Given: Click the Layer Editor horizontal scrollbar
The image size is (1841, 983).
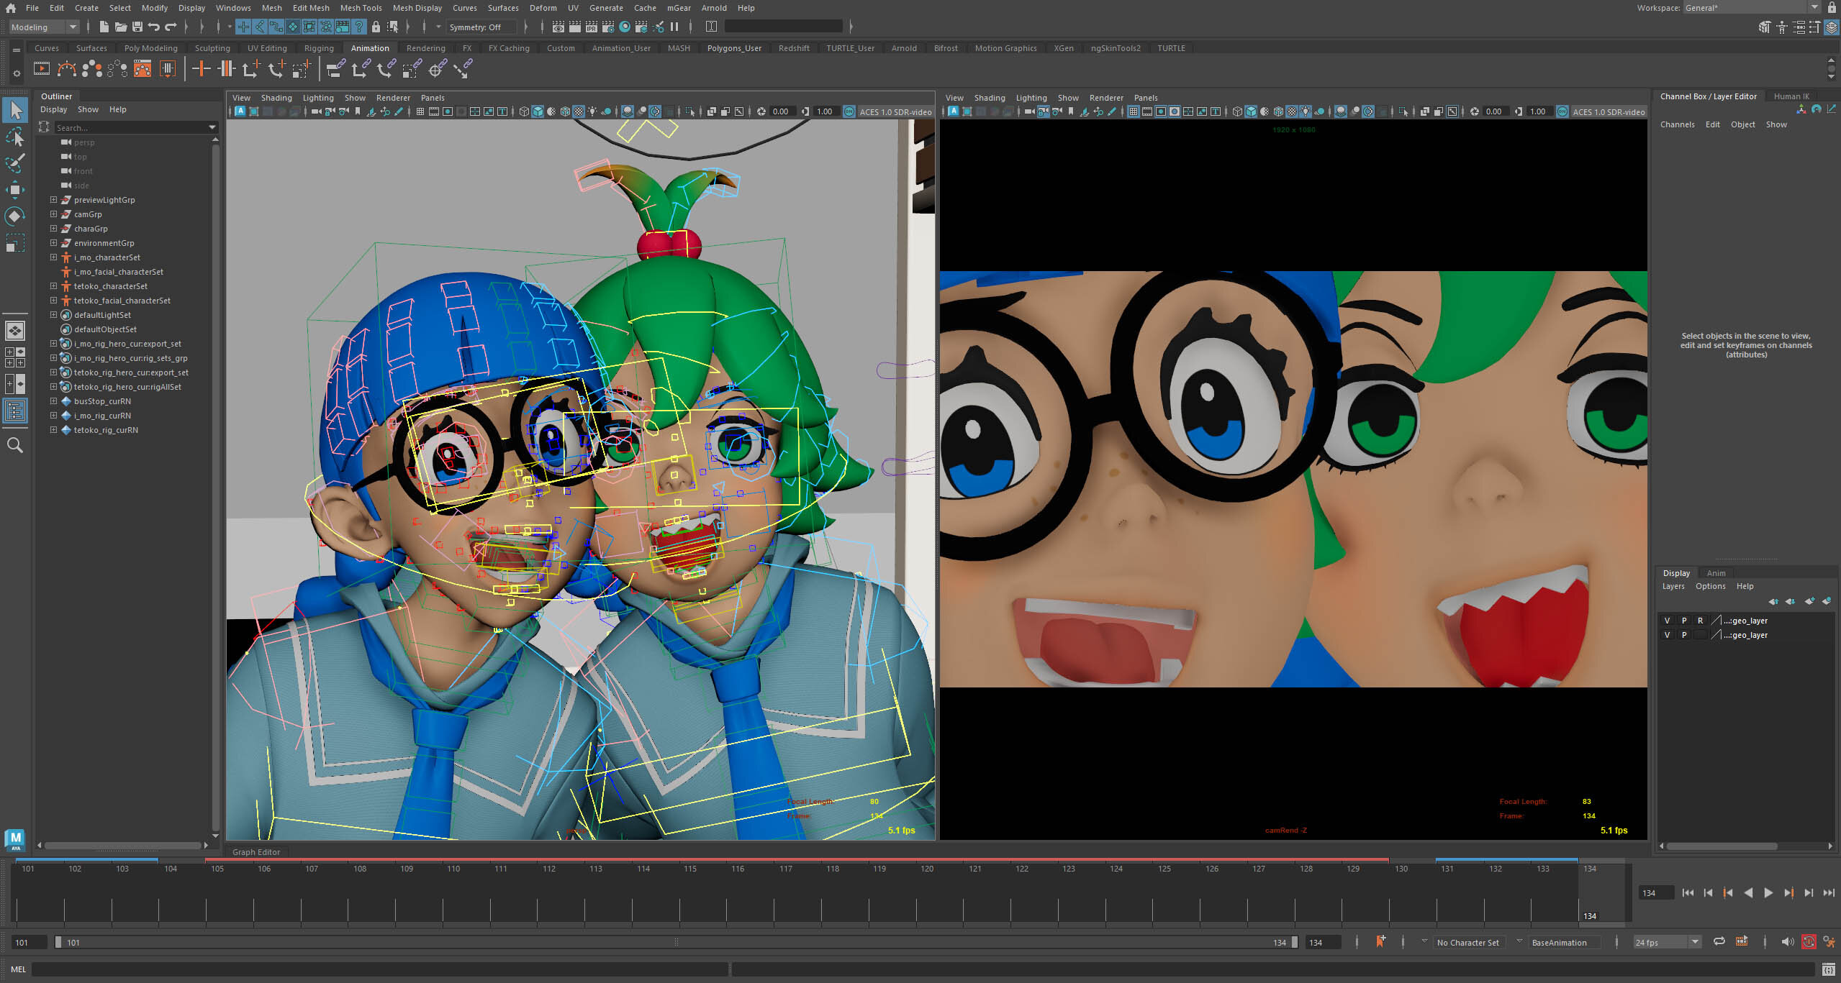Looking at the screenshot, I should pyautogui.click(x=1722, y=846).
